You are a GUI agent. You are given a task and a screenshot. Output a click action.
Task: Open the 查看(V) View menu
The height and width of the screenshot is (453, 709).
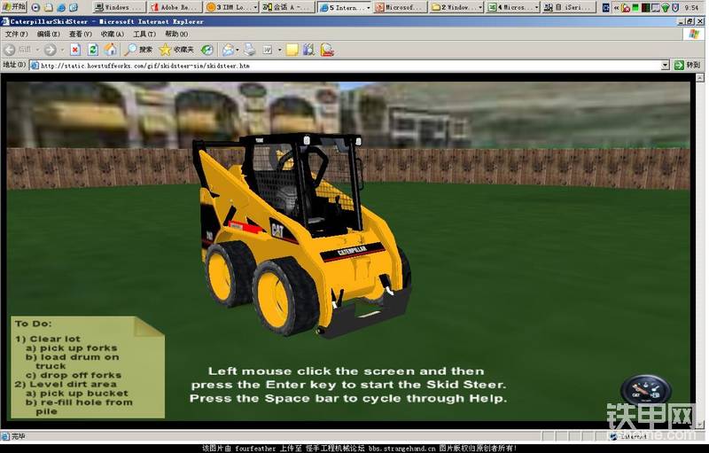point(80,34)
